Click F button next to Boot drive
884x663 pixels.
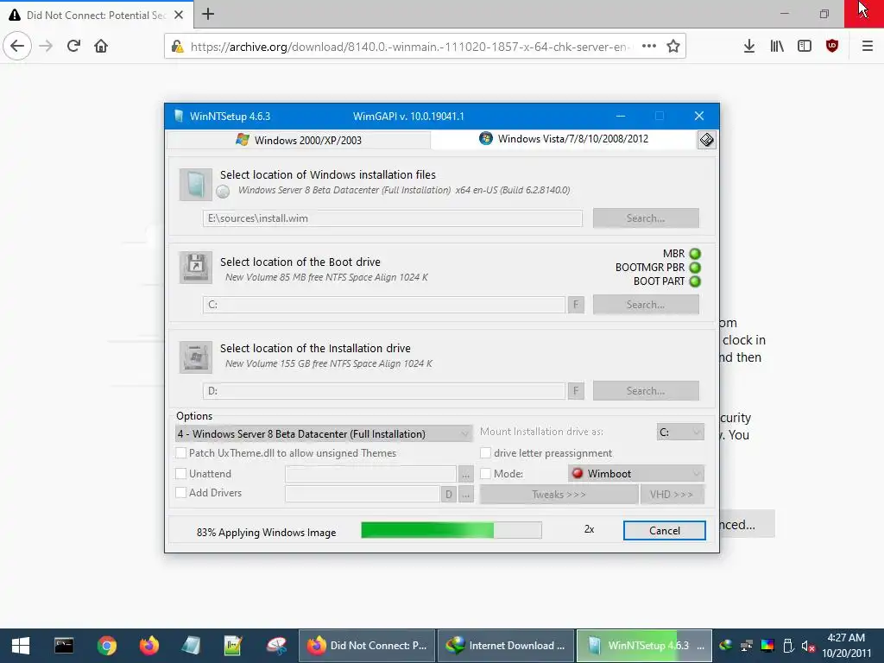pos(576,305)
